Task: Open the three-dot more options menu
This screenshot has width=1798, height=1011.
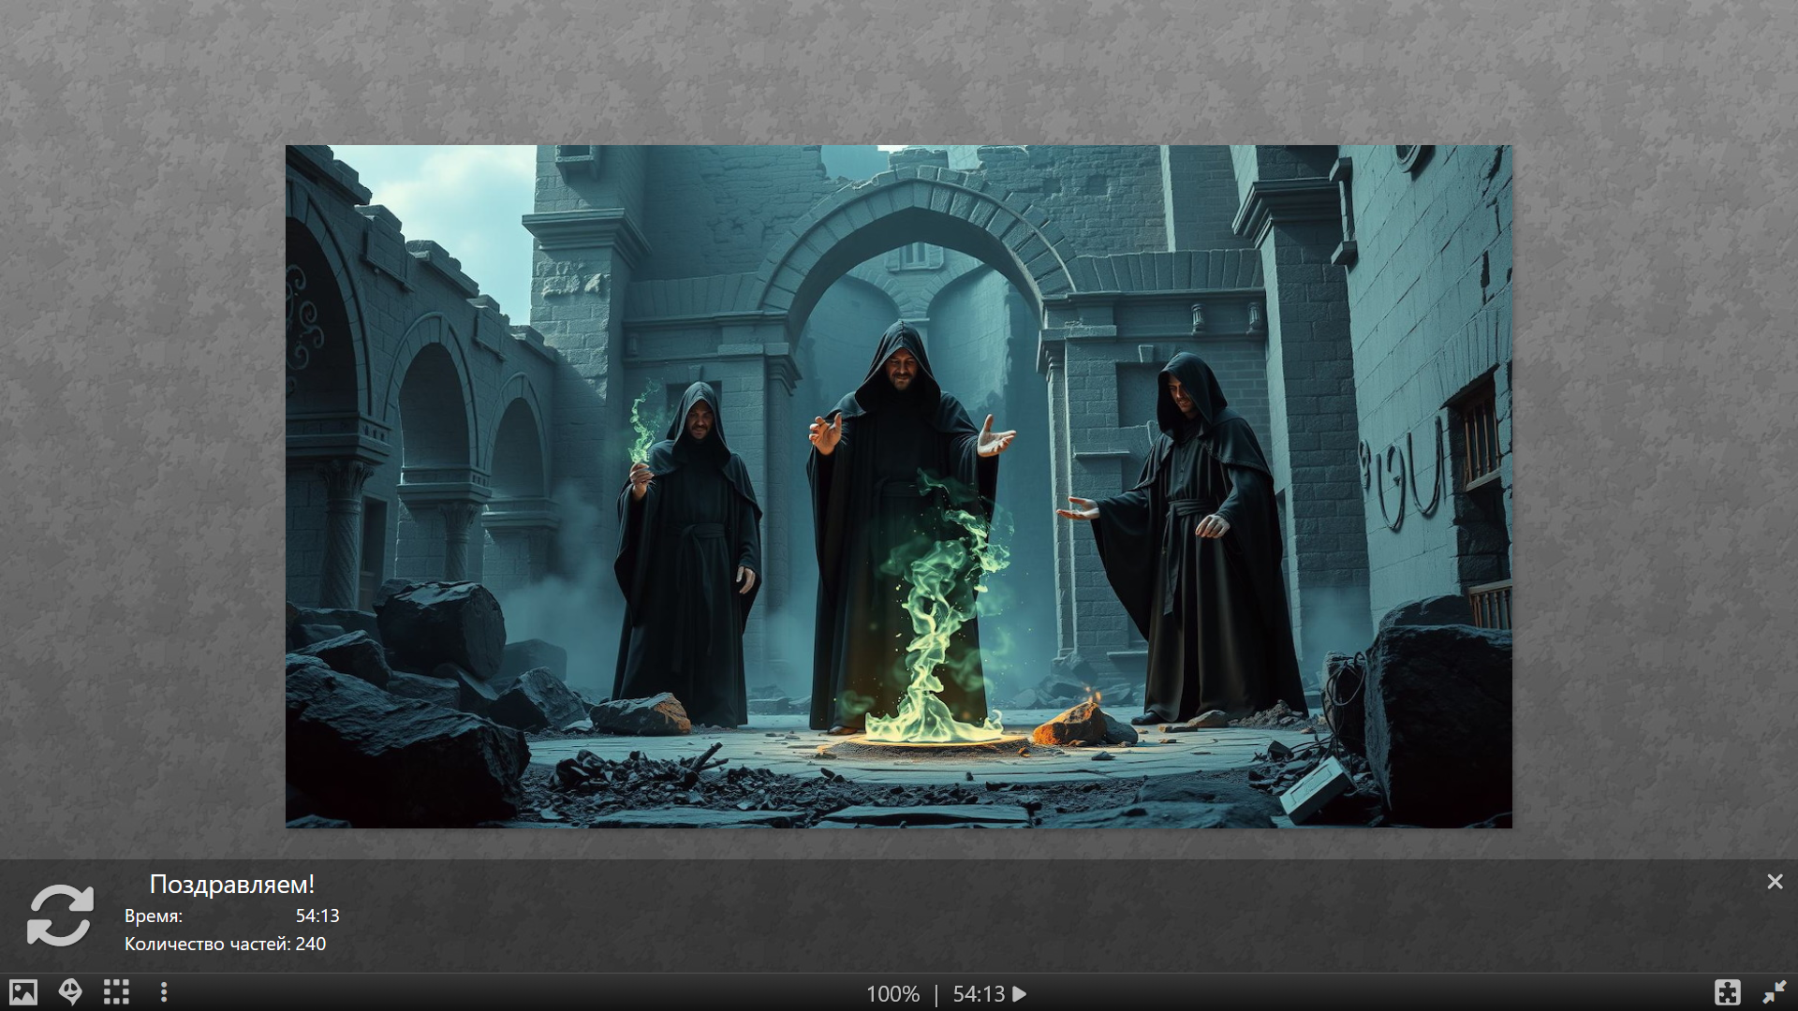Action: (x=164, y=992)
